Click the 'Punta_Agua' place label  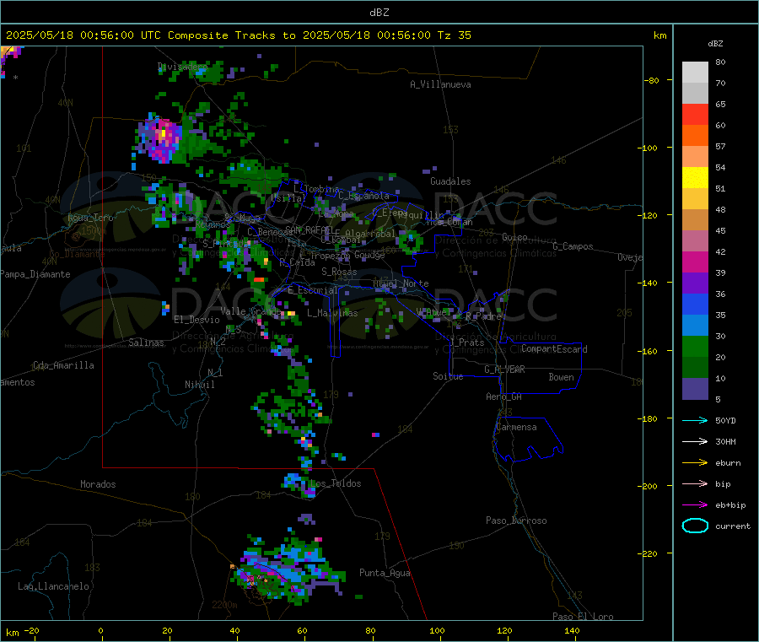[x=385, y=573]
